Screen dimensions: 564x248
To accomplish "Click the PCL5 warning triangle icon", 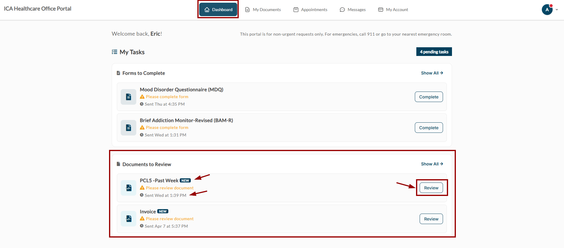I will [x=142, y=188].
